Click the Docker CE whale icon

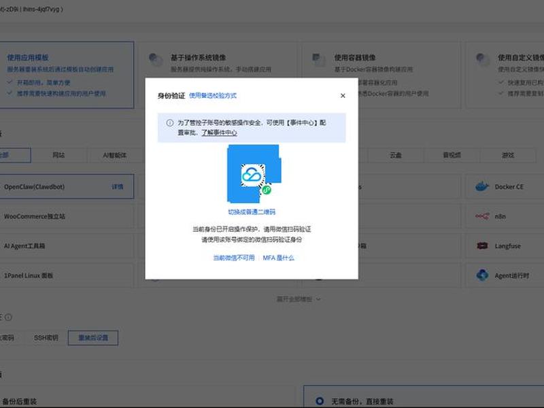tap(482, 186)
